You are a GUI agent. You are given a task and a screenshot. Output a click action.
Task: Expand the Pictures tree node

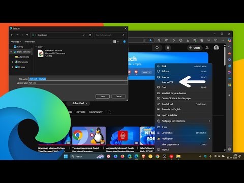[13, 67]
